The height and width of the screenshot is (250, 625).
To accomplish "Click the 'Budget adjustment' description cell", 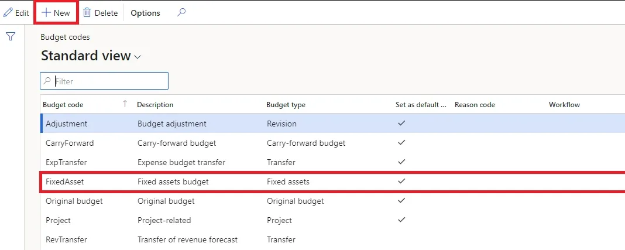I will tap(172, 124).
